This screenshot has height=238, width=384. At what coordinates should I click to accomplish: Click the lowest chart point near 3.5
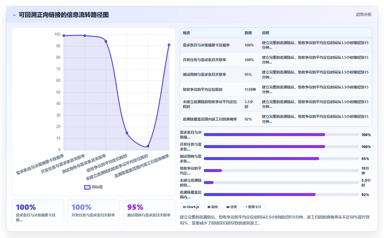pyautogui.click(x=148, y=146)
